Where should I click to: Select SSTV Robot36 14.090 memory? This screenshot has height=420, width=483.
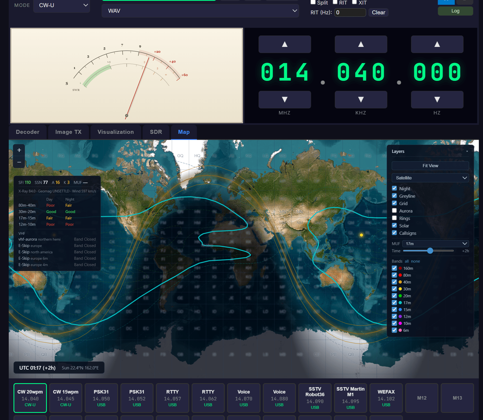pos(315,398)
